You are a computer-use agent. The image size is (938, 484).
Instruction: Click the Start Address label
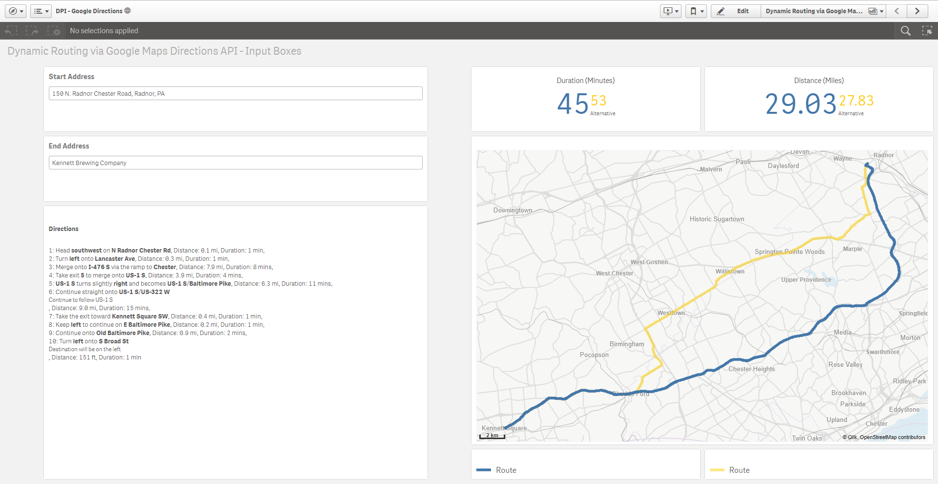point(71,77)
